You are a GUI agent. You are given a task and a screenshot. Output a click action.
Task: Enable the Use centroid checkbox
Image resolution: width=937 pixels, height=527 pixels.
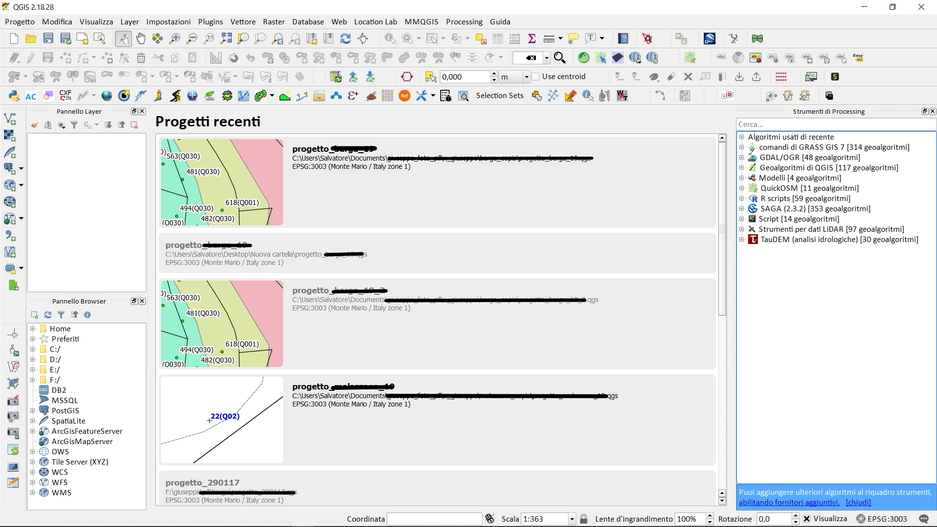536,77
